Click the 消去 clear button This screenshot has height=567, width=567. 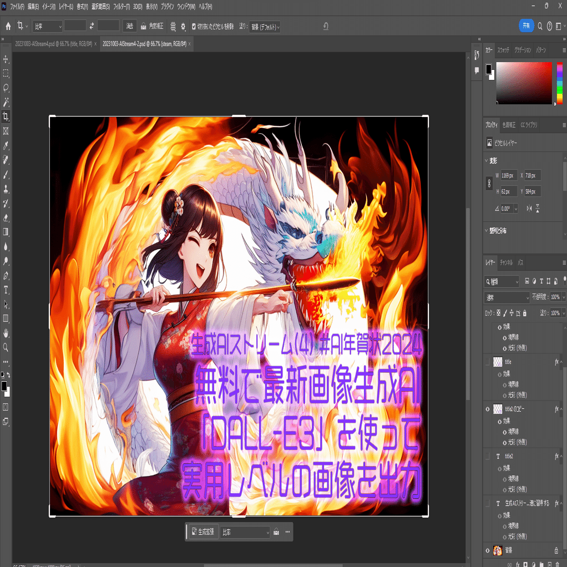pyautogui.click(x=129, y=26)
